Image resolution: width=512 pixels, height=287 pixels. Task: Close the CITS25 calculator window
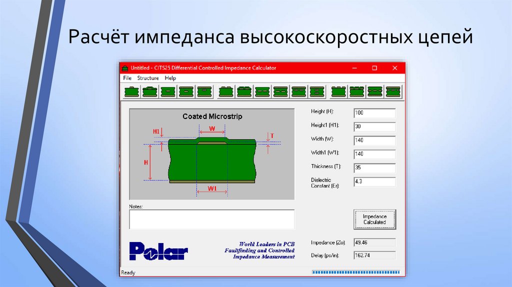[x=395, y=68]
